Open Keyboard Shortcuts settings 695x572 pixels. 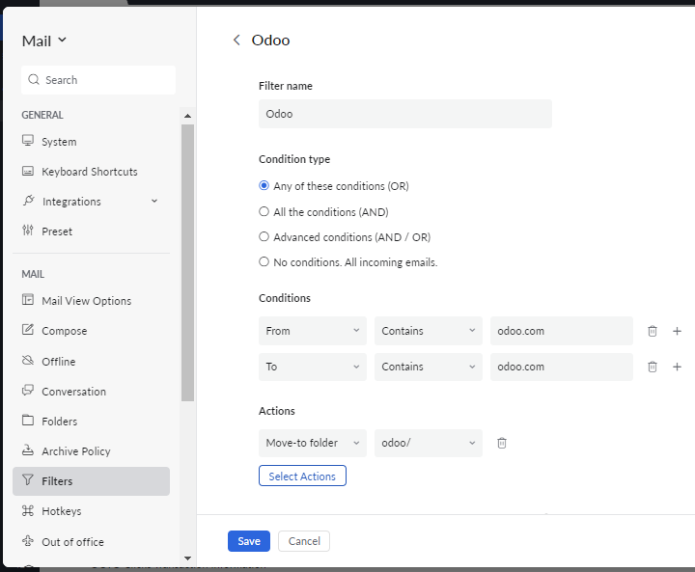pos(91,172)
